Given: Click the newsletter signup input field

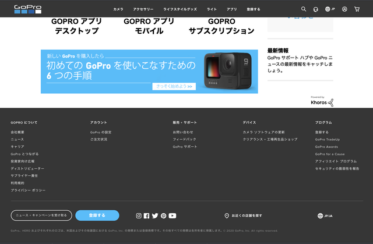Looking at the screenshot, I should pos(41,215).
